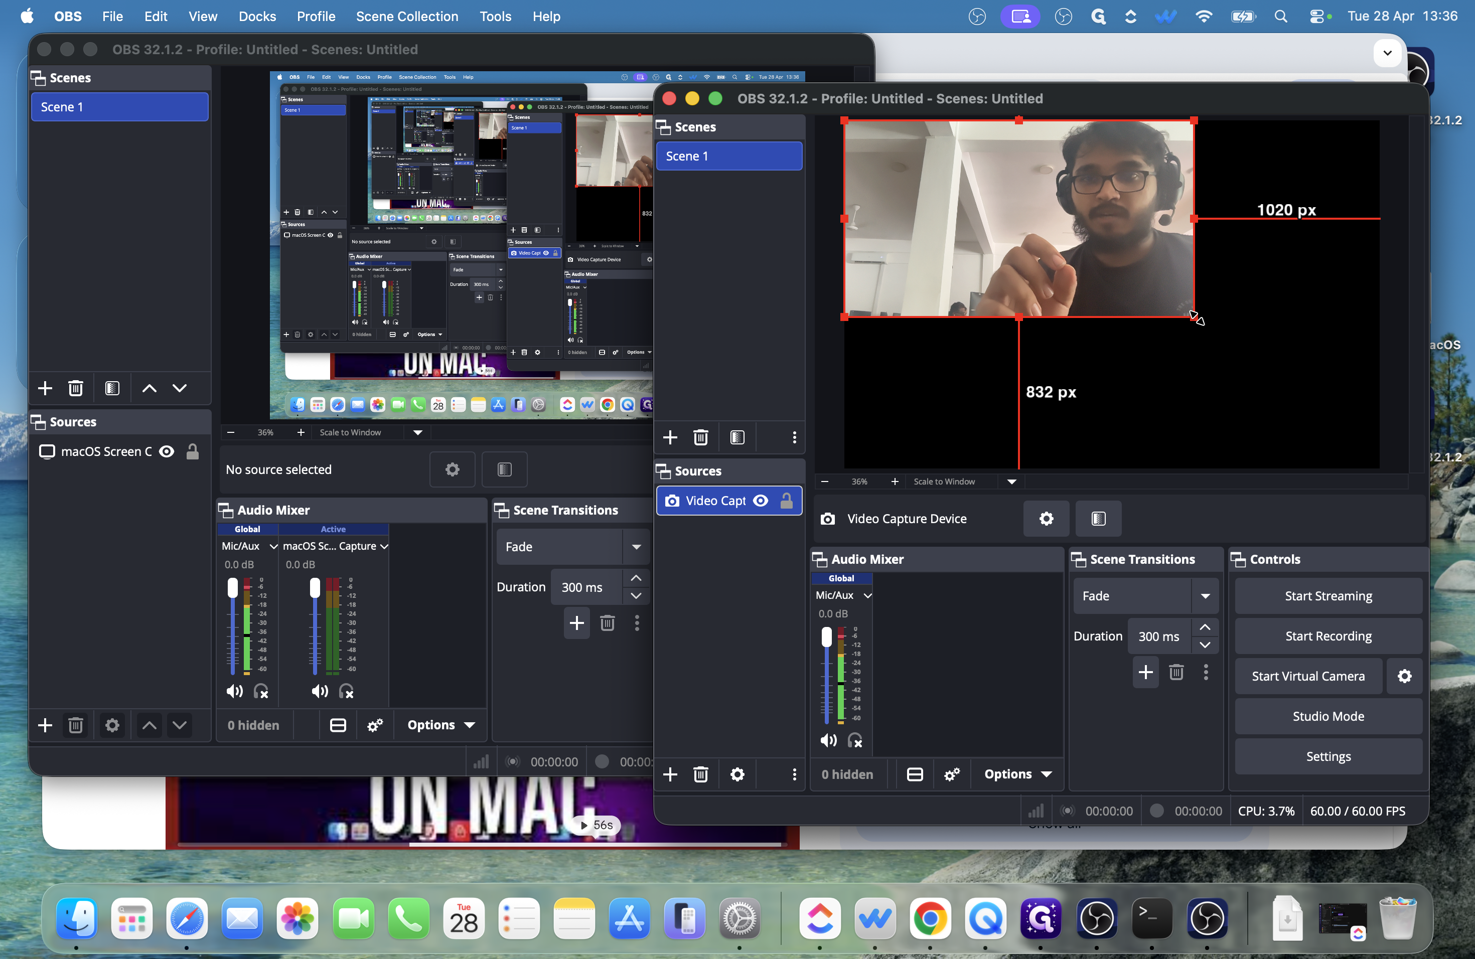Add a source in front OBS window
This screenshot has height=959, width=1475.
(670, 774)
